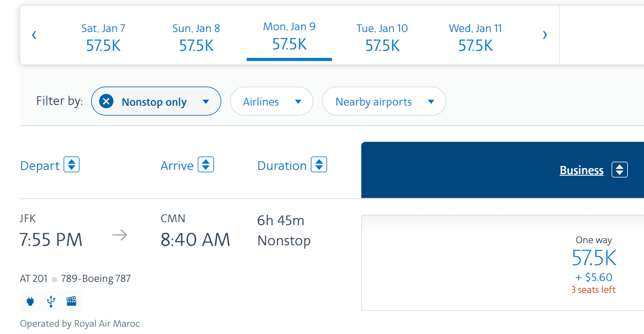Select the Sat, Jan 7 date tab
644x334 pixels.
coord(103,37)
